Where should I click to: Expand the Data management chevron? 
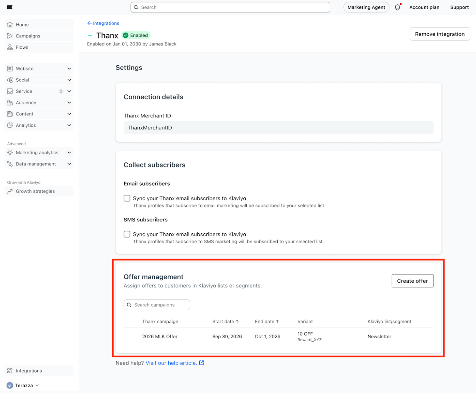coord(69,164)
